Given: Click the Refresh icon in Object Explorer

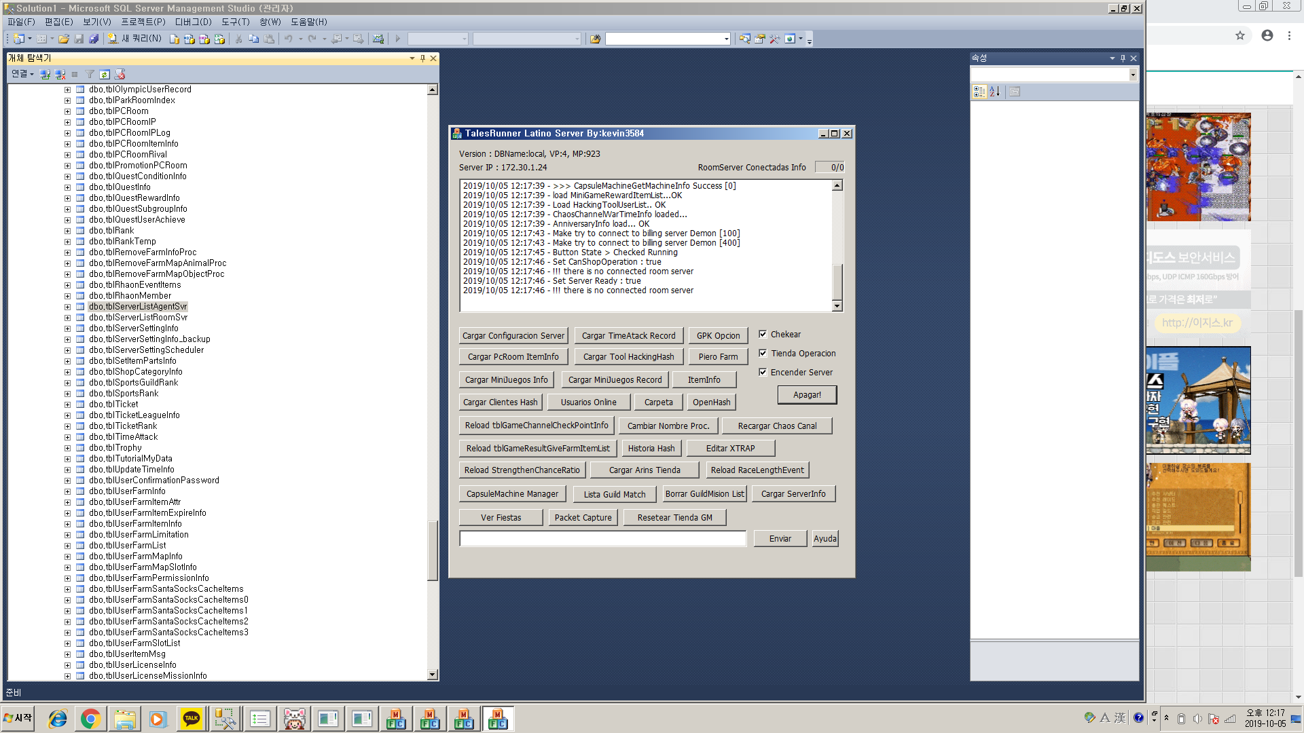Looking at the screenshot, I should pyautogui.click(x=105, y=74).
